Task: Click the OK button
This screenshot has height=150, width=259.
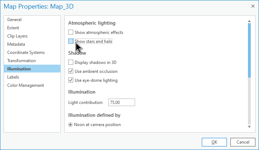Action: [x=214, y=142]
